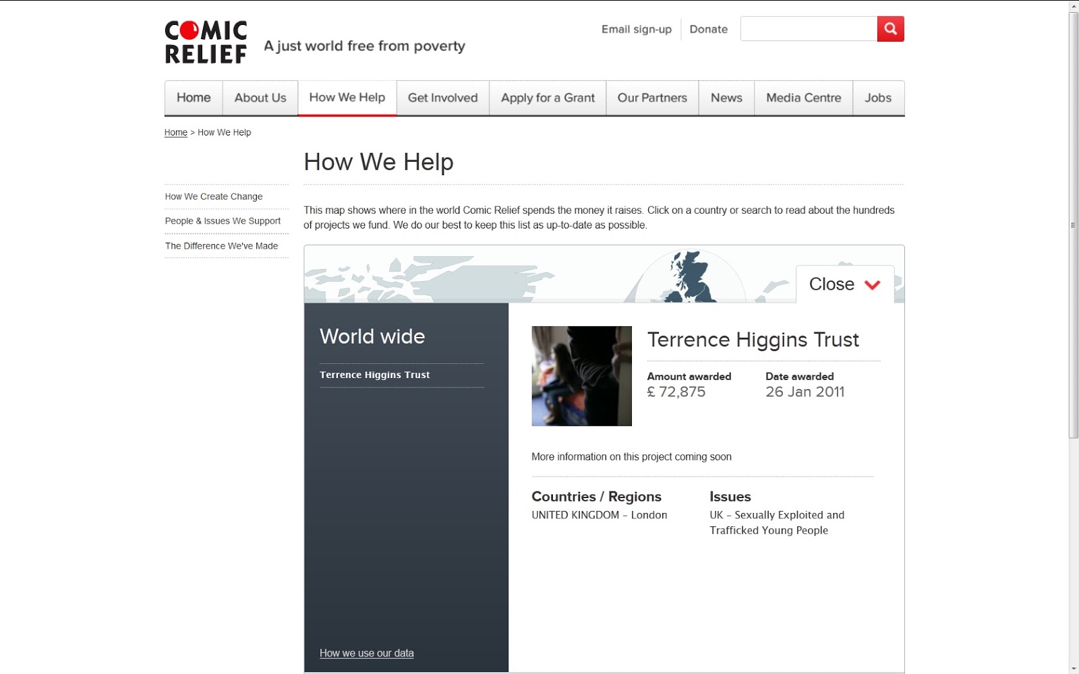Click 'More information on this project coming soon'
The width and height of the screenshot is (1079, 674).
631,457
